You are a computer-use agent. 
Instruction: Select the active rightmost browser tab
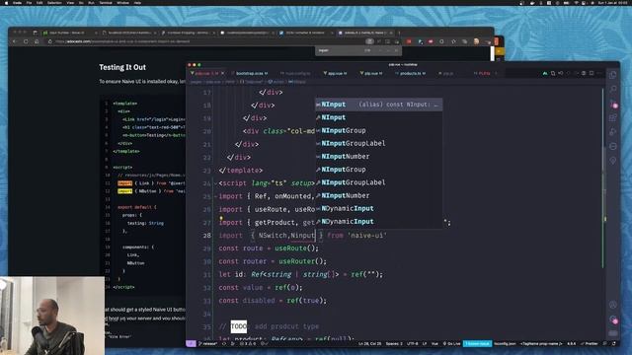point(364,33)
